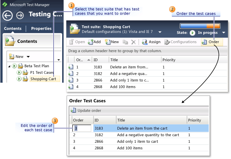Click the ID column header in suite grid
Screen dimensions: 231x159
[100, 60]
